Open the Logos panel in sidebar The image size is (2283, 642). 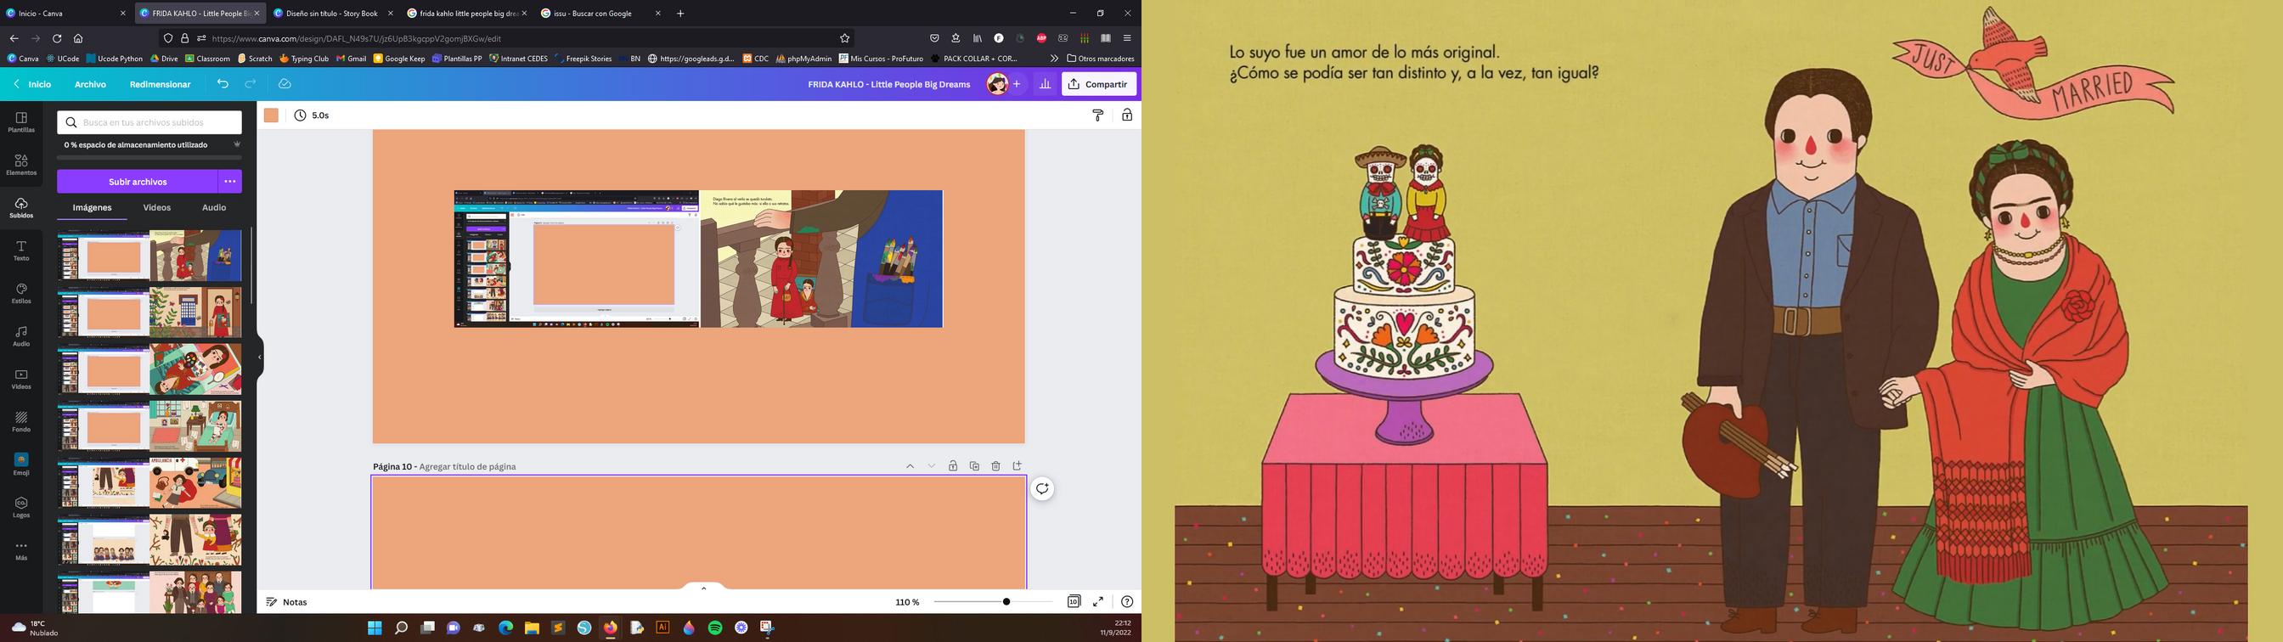pyautogui.click(x=21, y=507)
